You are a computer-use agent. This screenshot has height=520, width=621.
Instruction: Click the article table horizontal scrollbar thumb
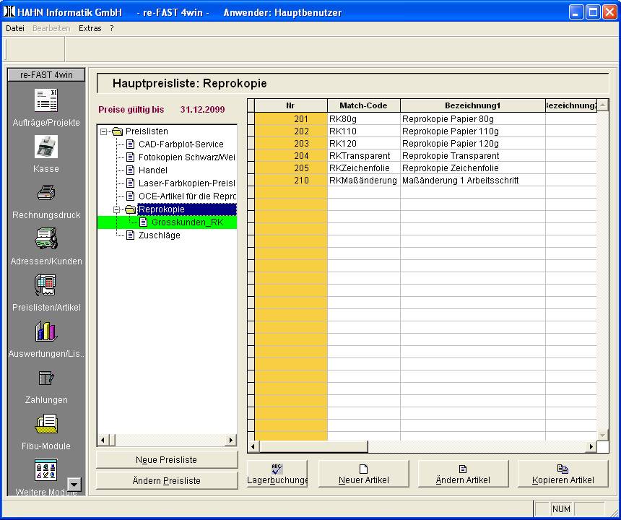click(x=313, y=447)
